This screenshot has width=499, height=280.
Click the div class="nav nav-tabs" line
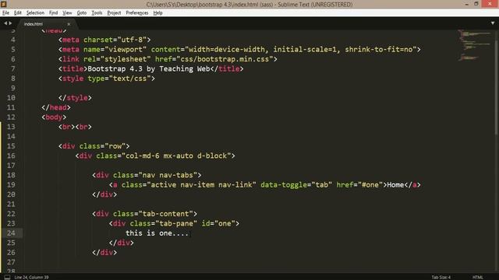147,175
